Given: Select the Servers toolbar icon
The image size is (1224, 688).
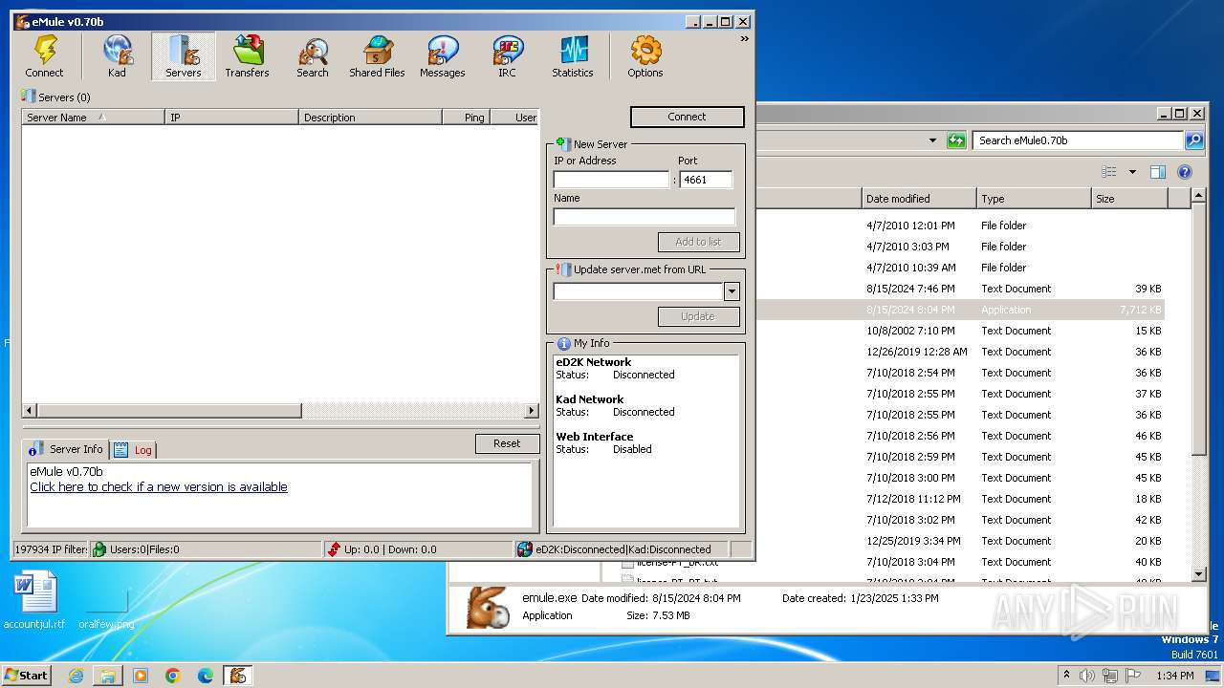Looking at the screenshot, I should [x=183, y=56].
